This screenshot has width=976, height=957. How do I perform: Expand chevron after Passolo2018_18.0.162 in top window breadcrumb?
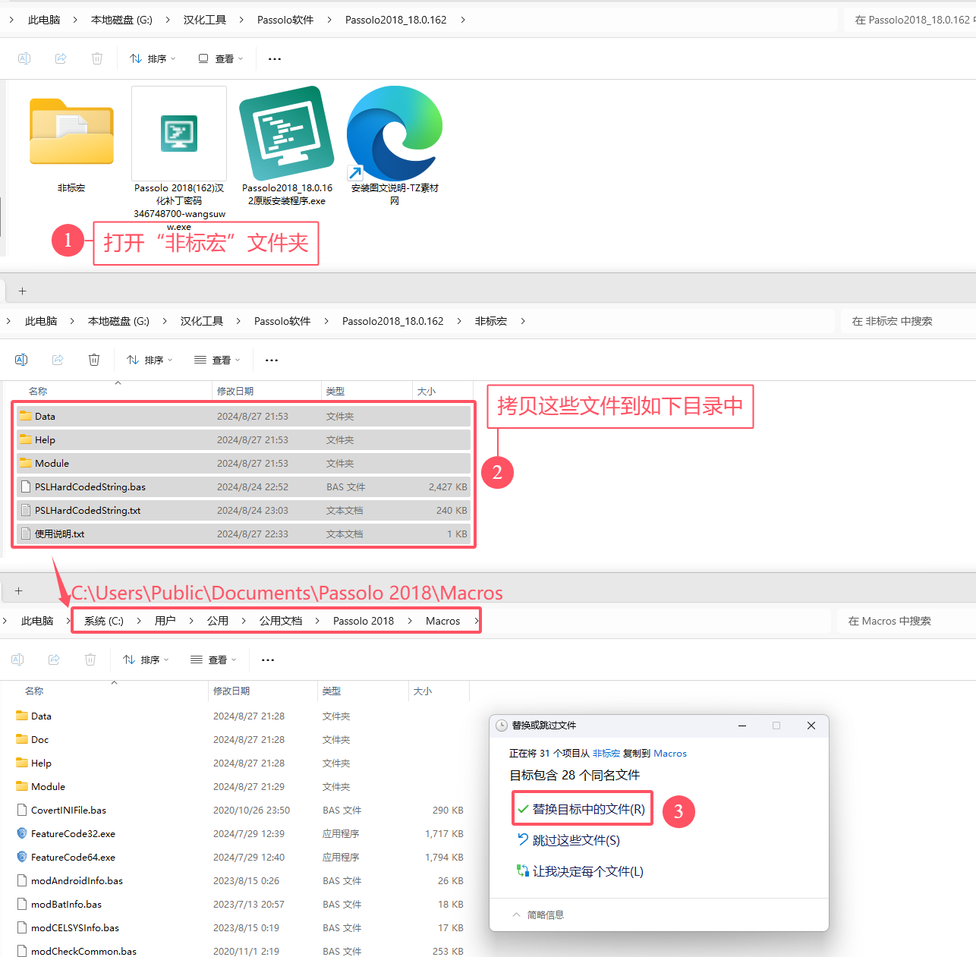tap(463, 20)
